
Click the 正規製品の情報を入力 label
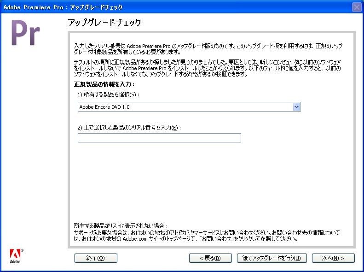click(x=104, y=84)
